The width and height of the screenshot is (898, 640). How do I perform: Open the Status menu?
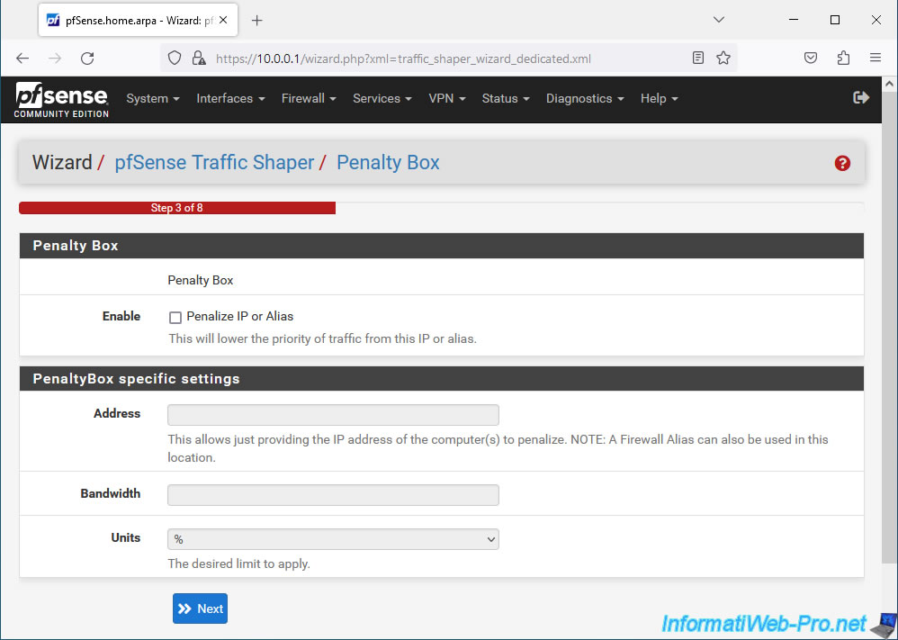coord(505,98)
